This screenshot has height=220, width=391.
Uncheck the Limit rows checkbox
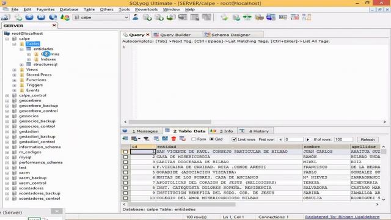click(234, 139)
